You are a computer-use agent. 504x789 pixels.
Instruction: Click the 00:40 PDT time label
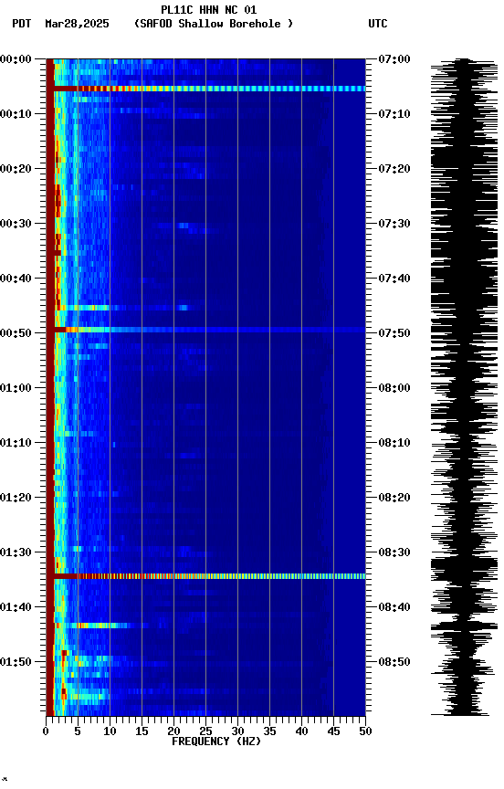(x=16, y=279)
